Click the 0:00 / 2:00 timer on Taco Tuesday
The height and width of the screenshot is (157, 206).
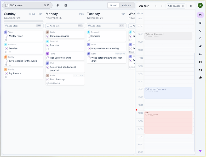pos(79,75)
